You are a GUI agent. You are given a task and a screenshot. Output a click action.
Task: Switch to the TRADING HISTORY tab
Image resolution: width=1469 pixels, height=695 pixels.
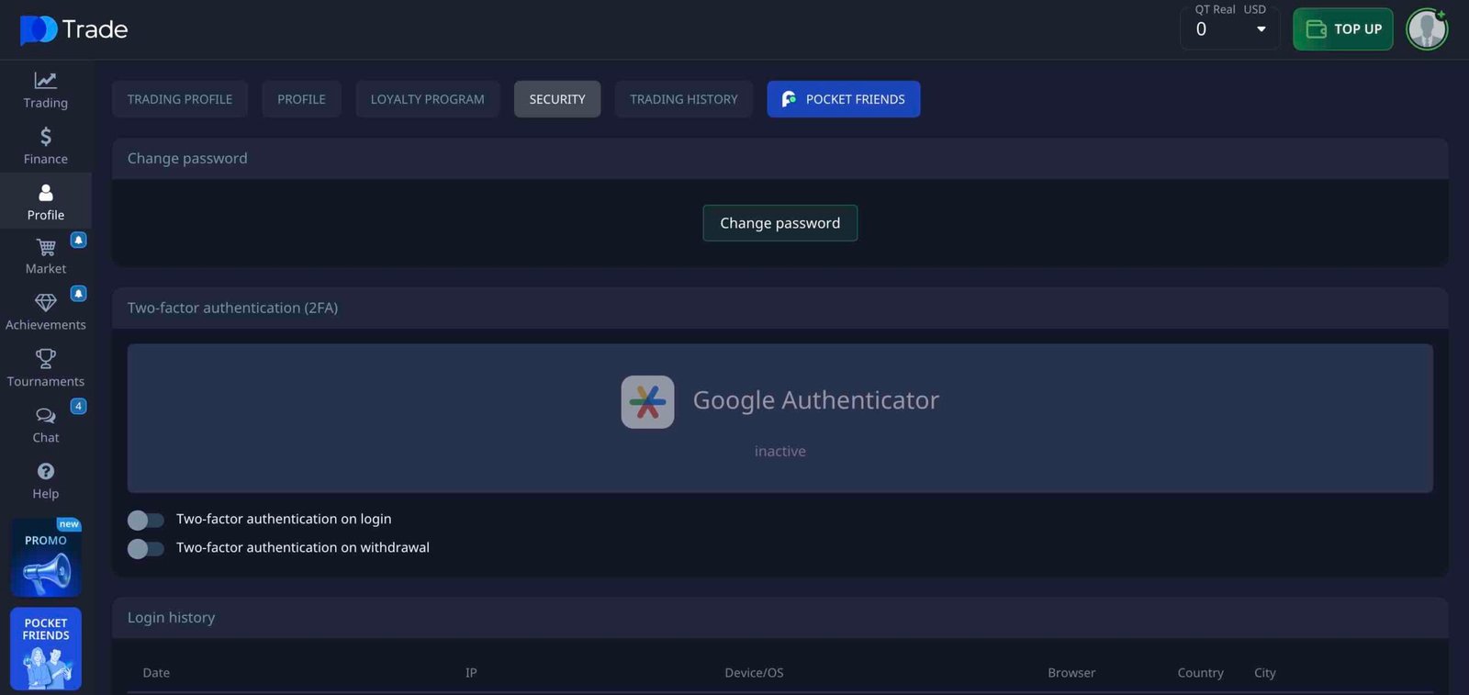coord(684,99)
